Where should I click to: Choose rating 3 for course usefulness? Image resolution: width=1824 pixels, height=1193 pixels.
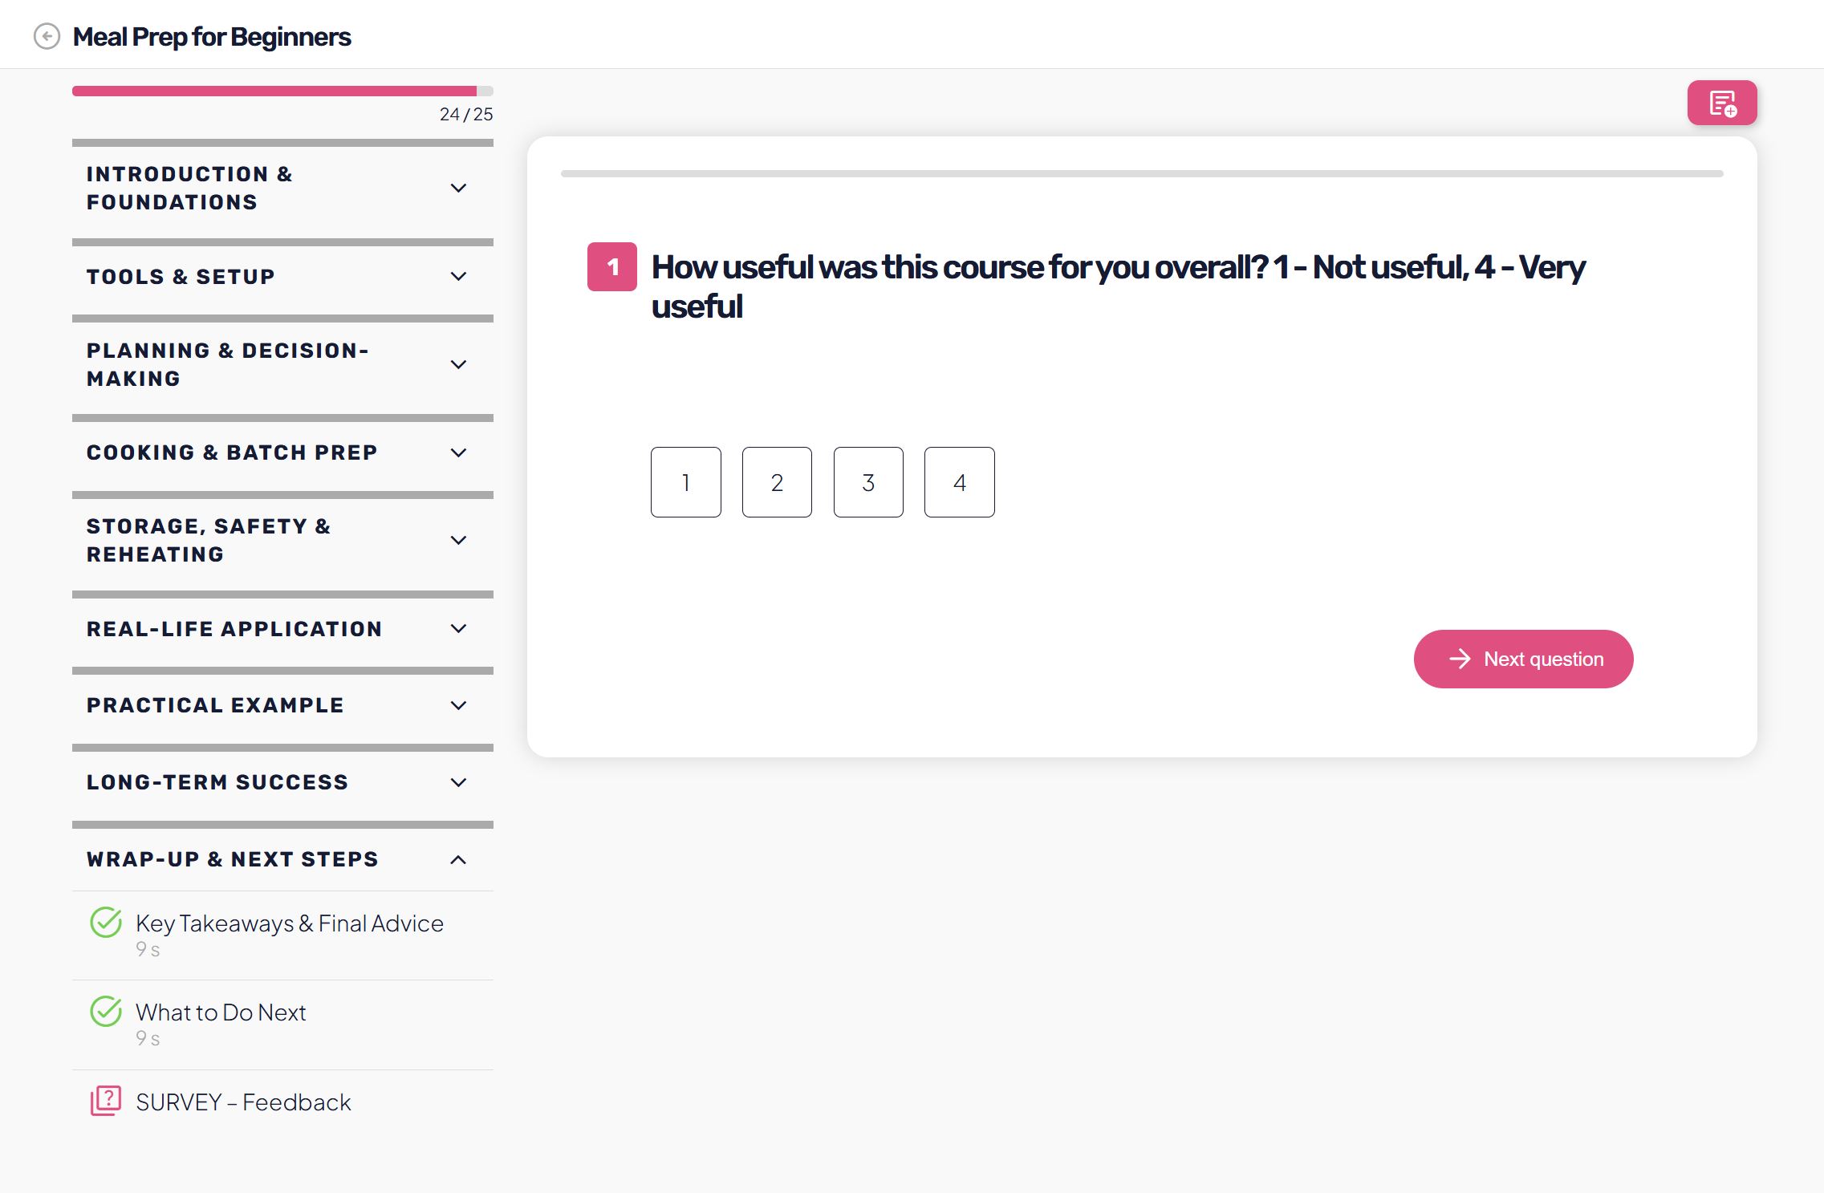(x=868, y=482)
